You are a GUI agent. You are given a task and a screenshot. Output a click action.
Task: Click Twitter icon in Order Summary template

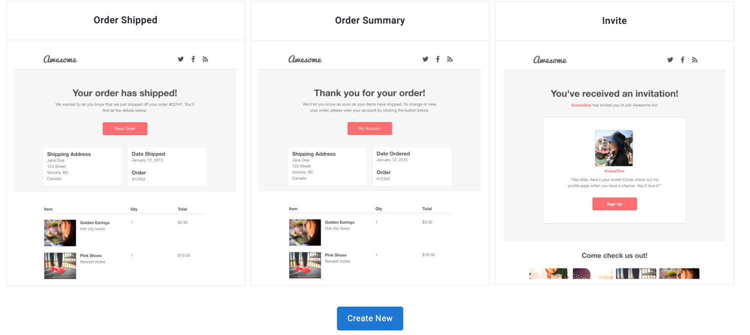click(425, 59)
